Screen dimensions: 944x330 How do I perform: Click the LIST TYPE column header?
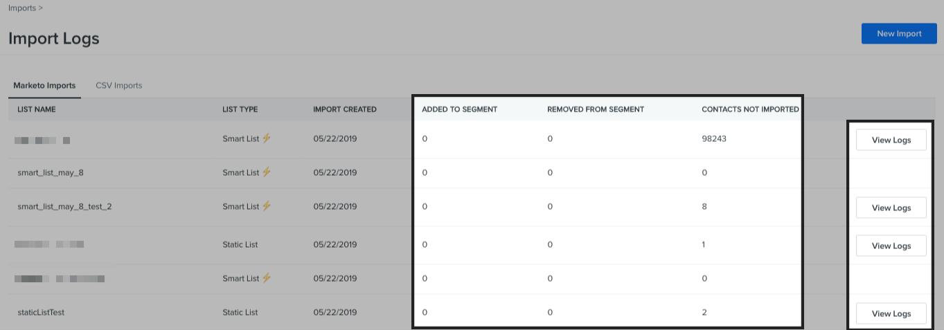pos(240,109)
